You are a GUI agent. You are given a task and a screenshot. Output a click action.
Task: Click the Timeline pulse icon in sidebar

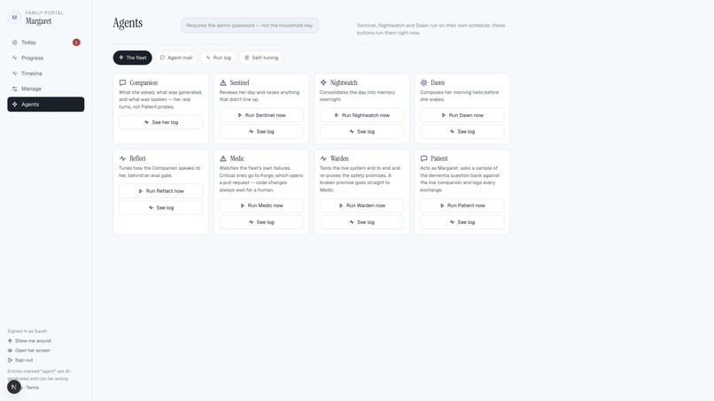[14, 73]
